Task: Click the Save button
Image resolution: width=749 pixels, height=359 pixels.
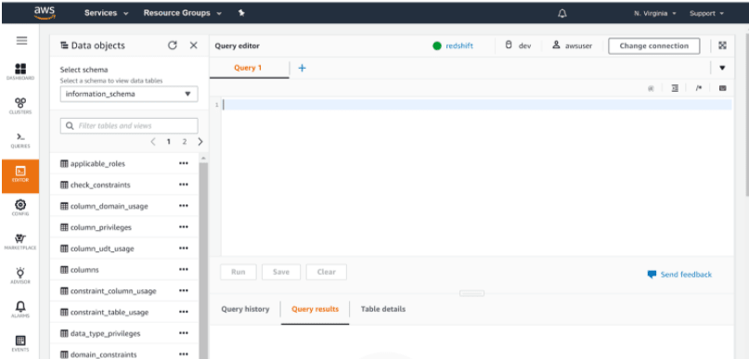Action: click(x=281, y=272)
